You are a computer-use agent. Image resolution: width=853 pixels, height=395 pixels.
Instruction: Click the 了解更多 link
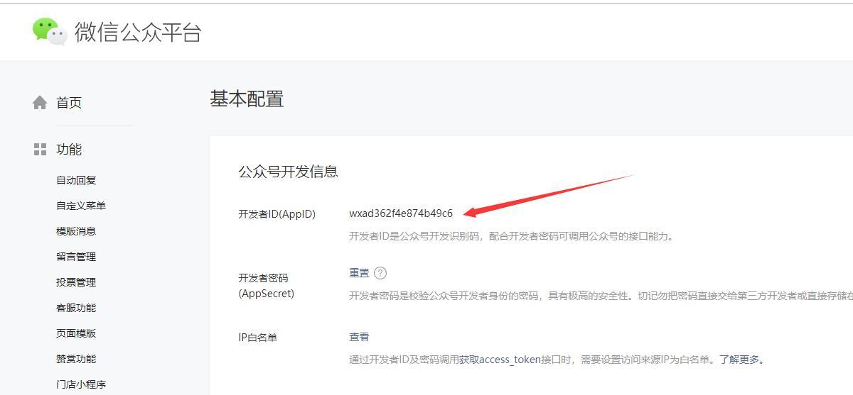(x=739, y=360)
